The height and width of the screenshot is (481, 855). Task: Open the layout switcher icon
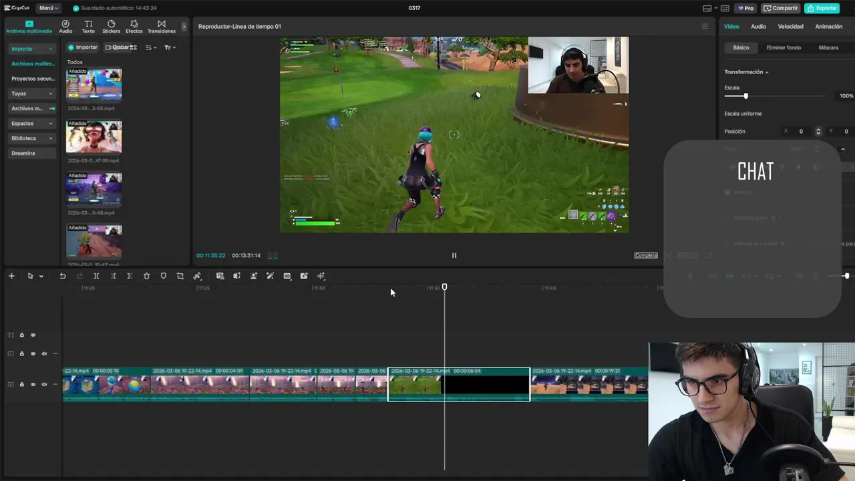[x=707, y=8]
